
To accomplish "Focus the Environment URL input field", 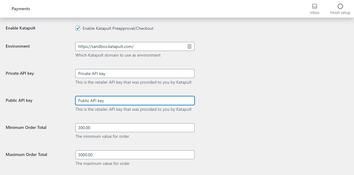I will (131, 46).
